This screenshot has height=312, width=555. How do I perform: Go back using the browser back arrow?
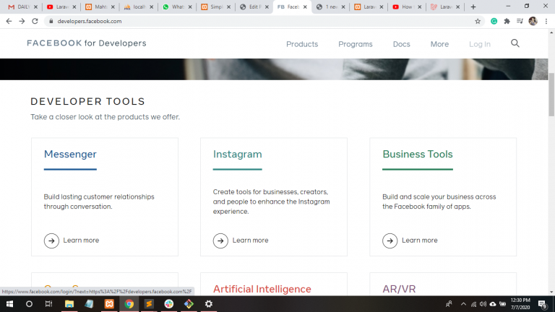coord(9,21)
